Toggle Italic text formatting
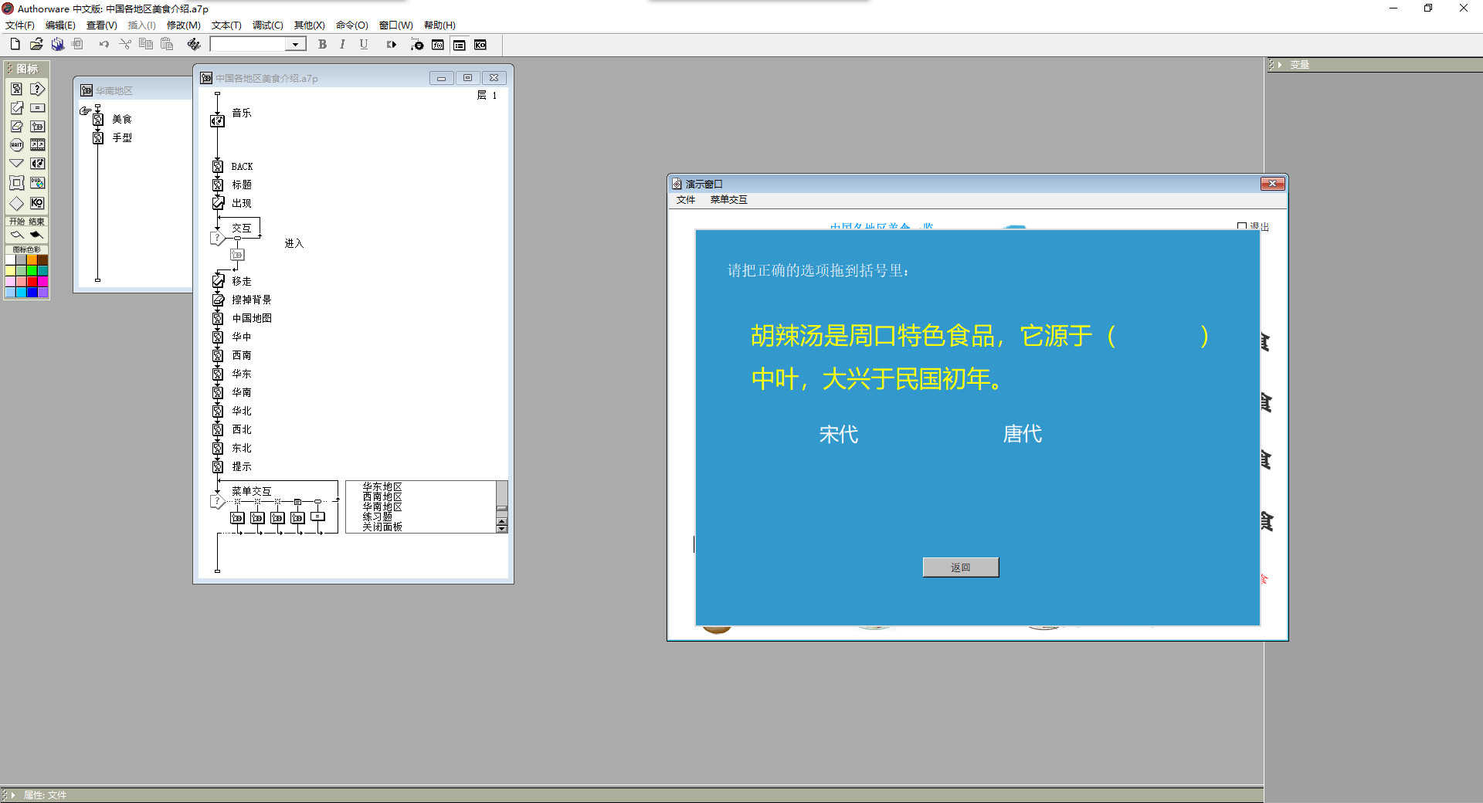The image size is (1483, 803). 342,45
